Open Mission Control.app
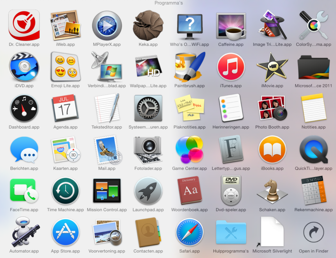Image resolution: width=336 pixels, height=258 pixels. point(107,191)
